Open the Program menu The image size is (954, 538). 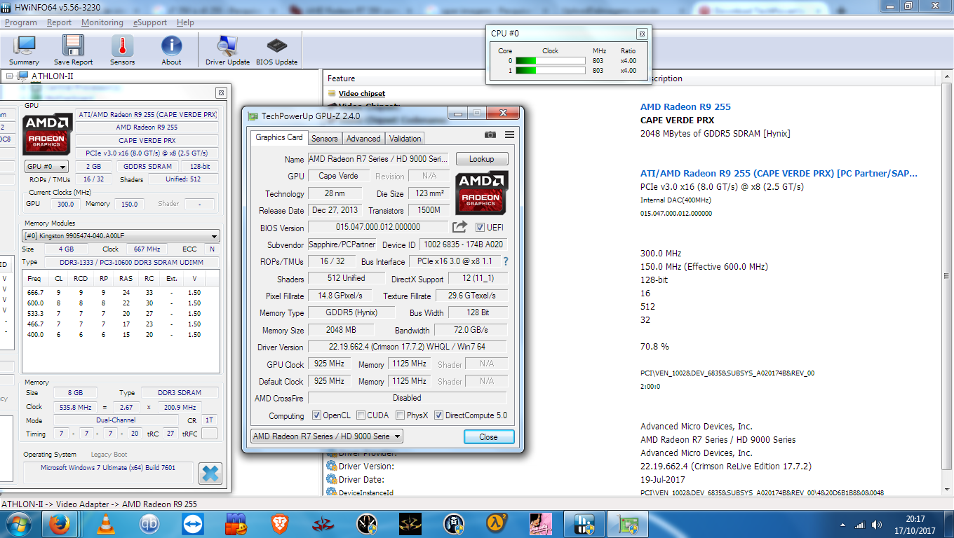click(21, 22)
